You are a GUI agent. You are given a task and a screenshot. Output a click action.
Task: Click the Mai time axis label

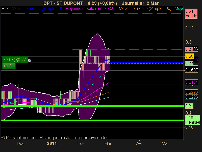(x=165, y=143)
